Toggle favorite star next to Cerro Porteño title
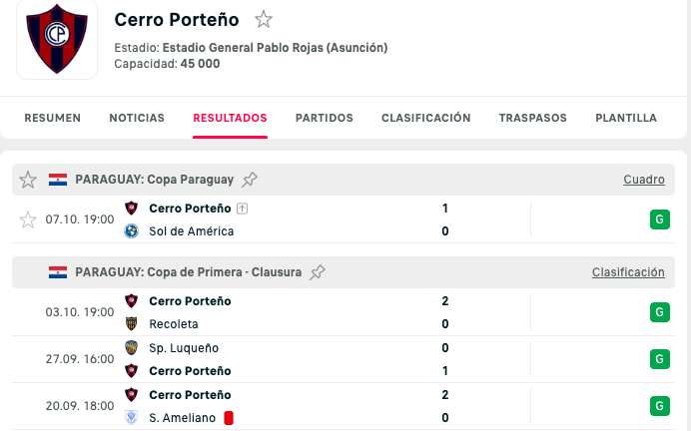 263,19
